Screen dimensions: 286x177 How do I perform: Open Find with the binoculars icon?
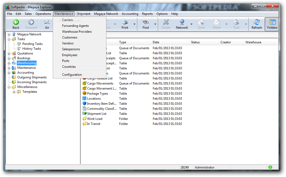coord(146,22)
